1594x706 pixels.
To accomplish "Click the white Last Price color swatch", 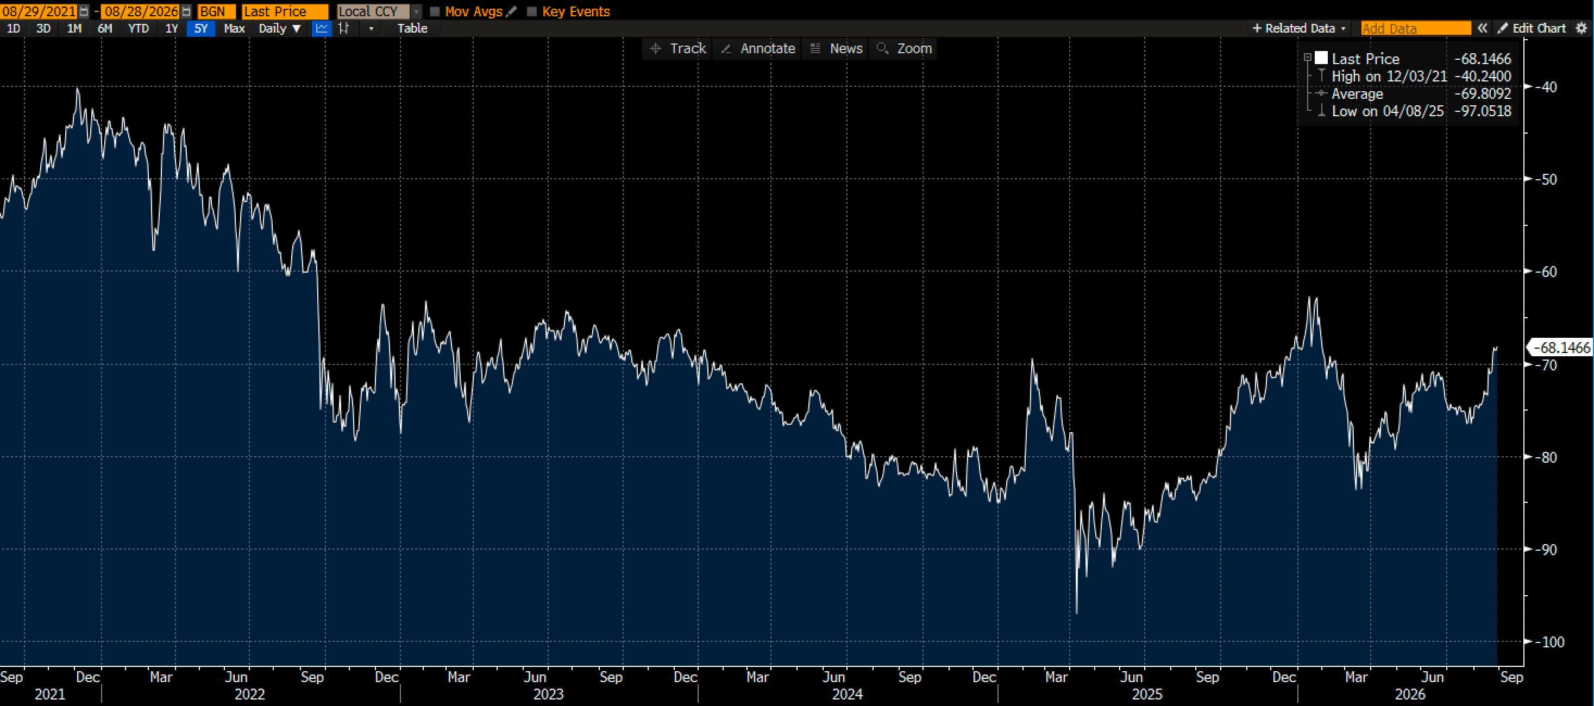I will (1321, 58).
